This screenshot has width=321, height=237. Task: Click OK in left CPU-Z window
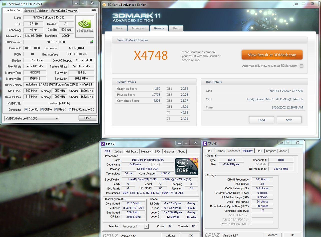click(x=191, y=235)
